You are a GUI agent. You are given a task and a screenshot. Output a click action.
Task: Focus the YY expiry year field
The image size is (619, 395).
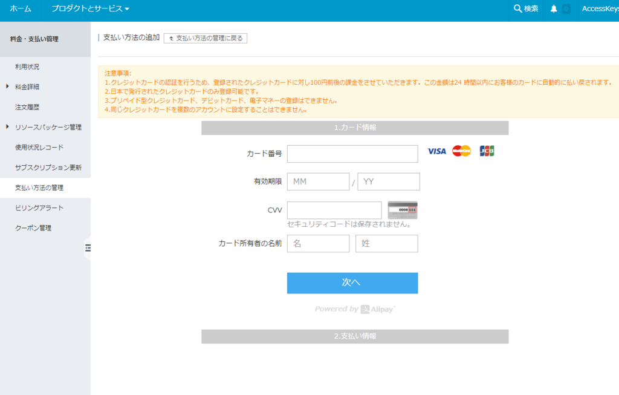click(x=389, y=181)
